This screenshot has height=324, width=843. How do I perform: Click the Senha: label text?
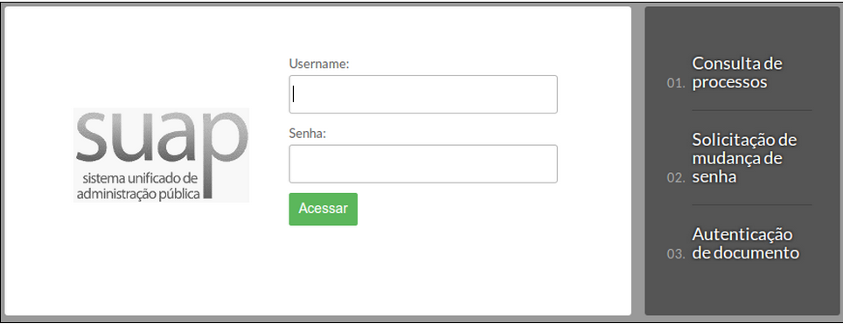(x=308, y=134)
